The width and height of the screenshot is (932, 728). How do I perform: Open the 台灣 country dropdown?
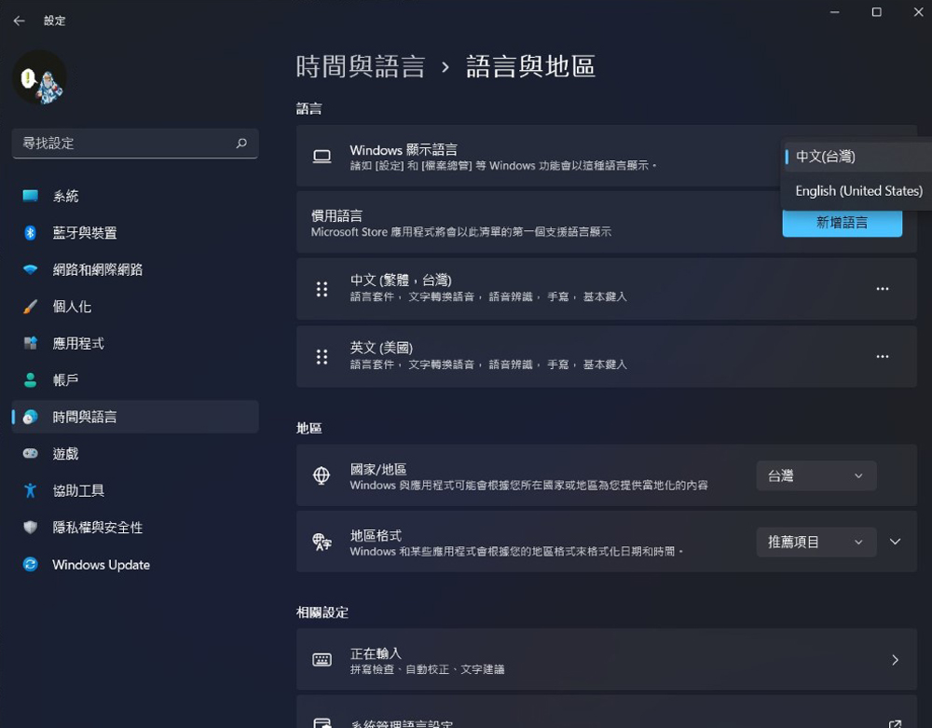816,475
